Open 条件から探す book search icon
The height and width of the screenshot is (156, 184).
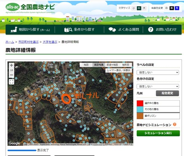pos(68,29)
